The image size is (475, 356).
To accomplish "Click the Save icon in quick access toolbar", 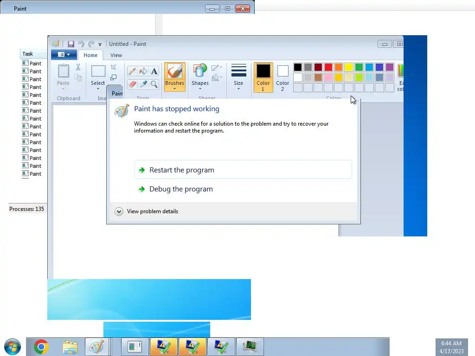I will coord(71,44).
